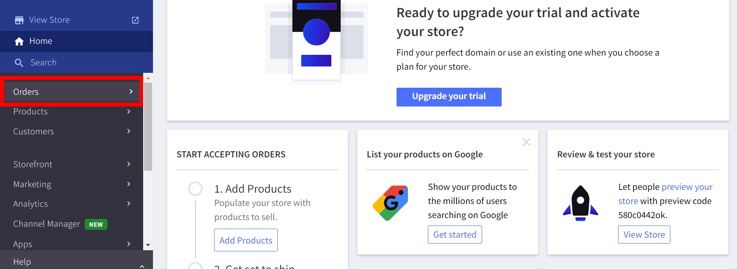Expand the Products menu chevron
Screen dimensions: 737x269
(x=129, y=112)
